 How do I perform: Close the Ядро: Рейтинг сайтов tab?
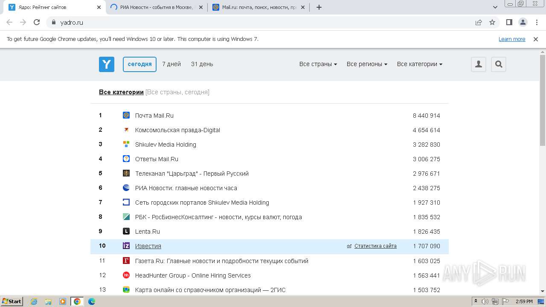pyautogui.click(x=99, y=7)
